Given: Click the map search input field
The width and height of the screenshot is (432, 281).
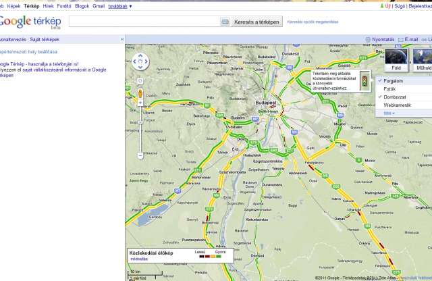Looking at the screenshot, I should (x=144, y=22).
